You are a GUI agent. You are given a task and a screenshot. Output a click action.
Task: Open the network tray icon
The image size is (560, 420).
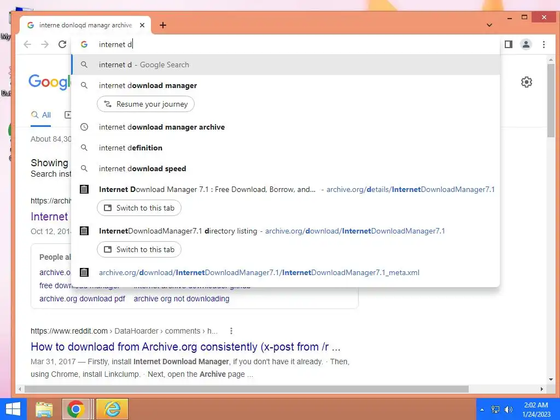(x=495, y=410)
